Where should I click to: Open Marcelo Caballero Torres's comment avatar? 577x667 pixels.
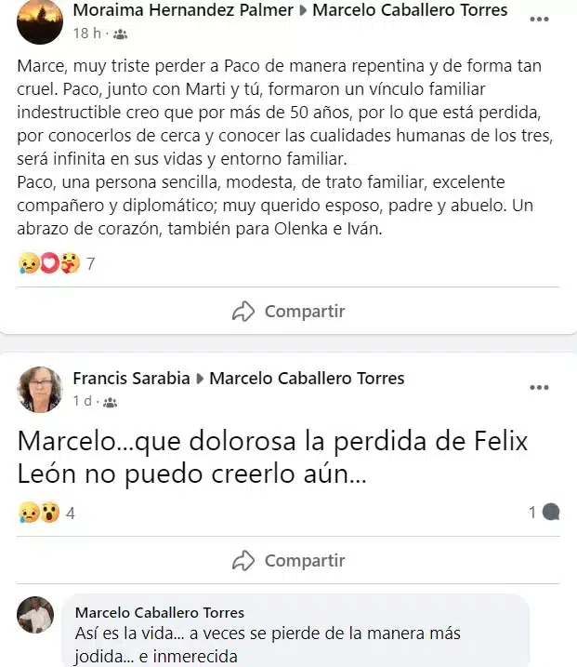[x=35, y=614]
